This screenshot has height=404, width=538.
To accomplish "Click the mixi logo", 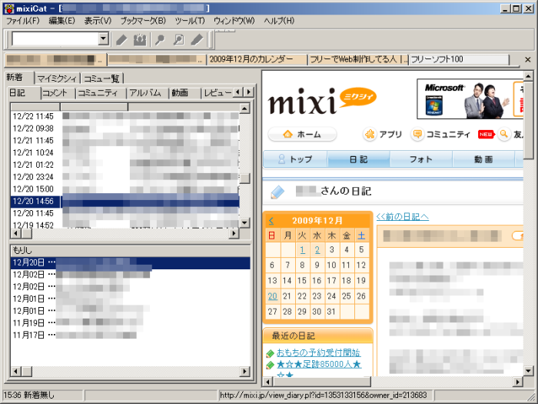I will coord(322,100).
